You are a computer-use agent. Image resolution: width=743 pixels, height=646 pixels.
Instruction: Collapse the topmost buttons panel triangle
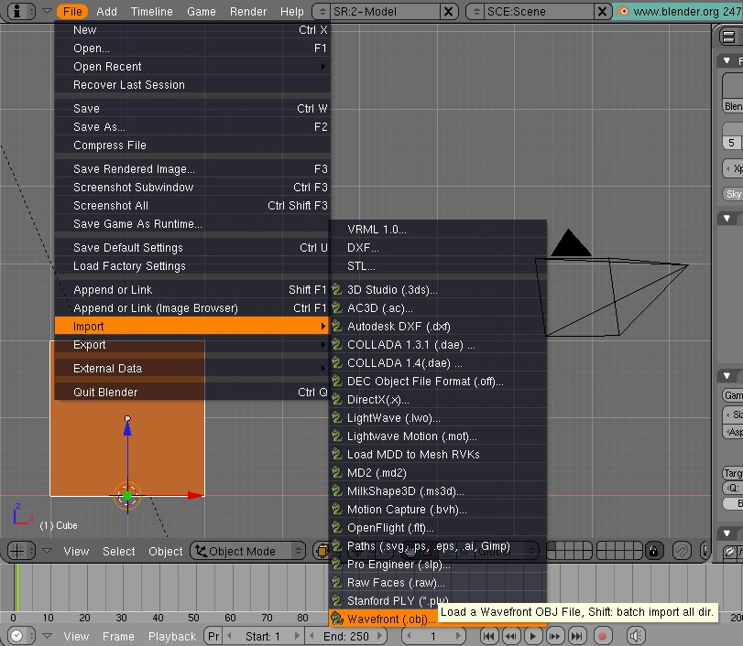[x=727, y=60]
